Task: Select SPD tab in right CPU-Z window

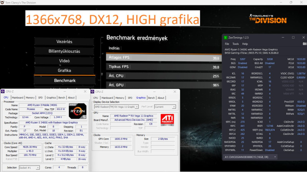Action: click(130, 98)
